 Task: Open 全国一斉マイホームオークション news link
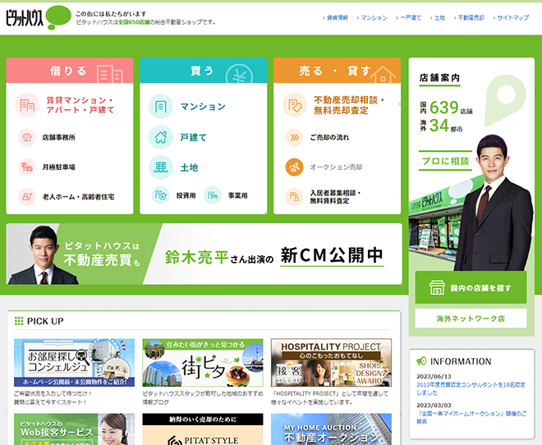tap(471, 417)
